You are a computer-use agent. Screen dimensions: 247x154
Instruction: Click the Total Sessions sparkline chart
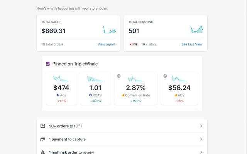(196, 29)
